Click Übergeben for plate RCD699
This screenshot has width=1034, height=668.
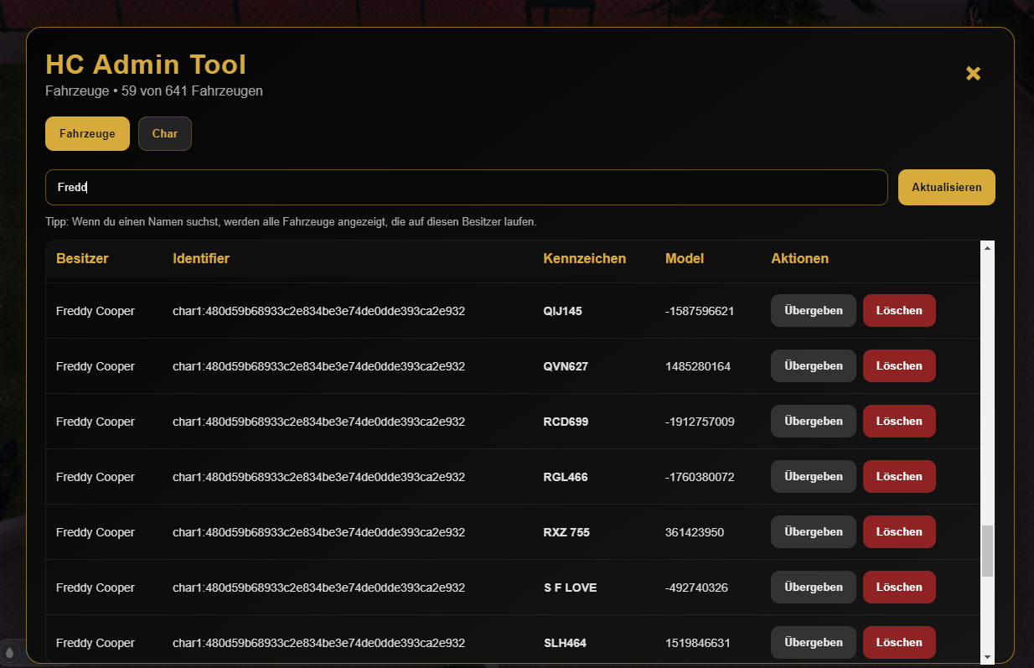[x=814, y=421]
